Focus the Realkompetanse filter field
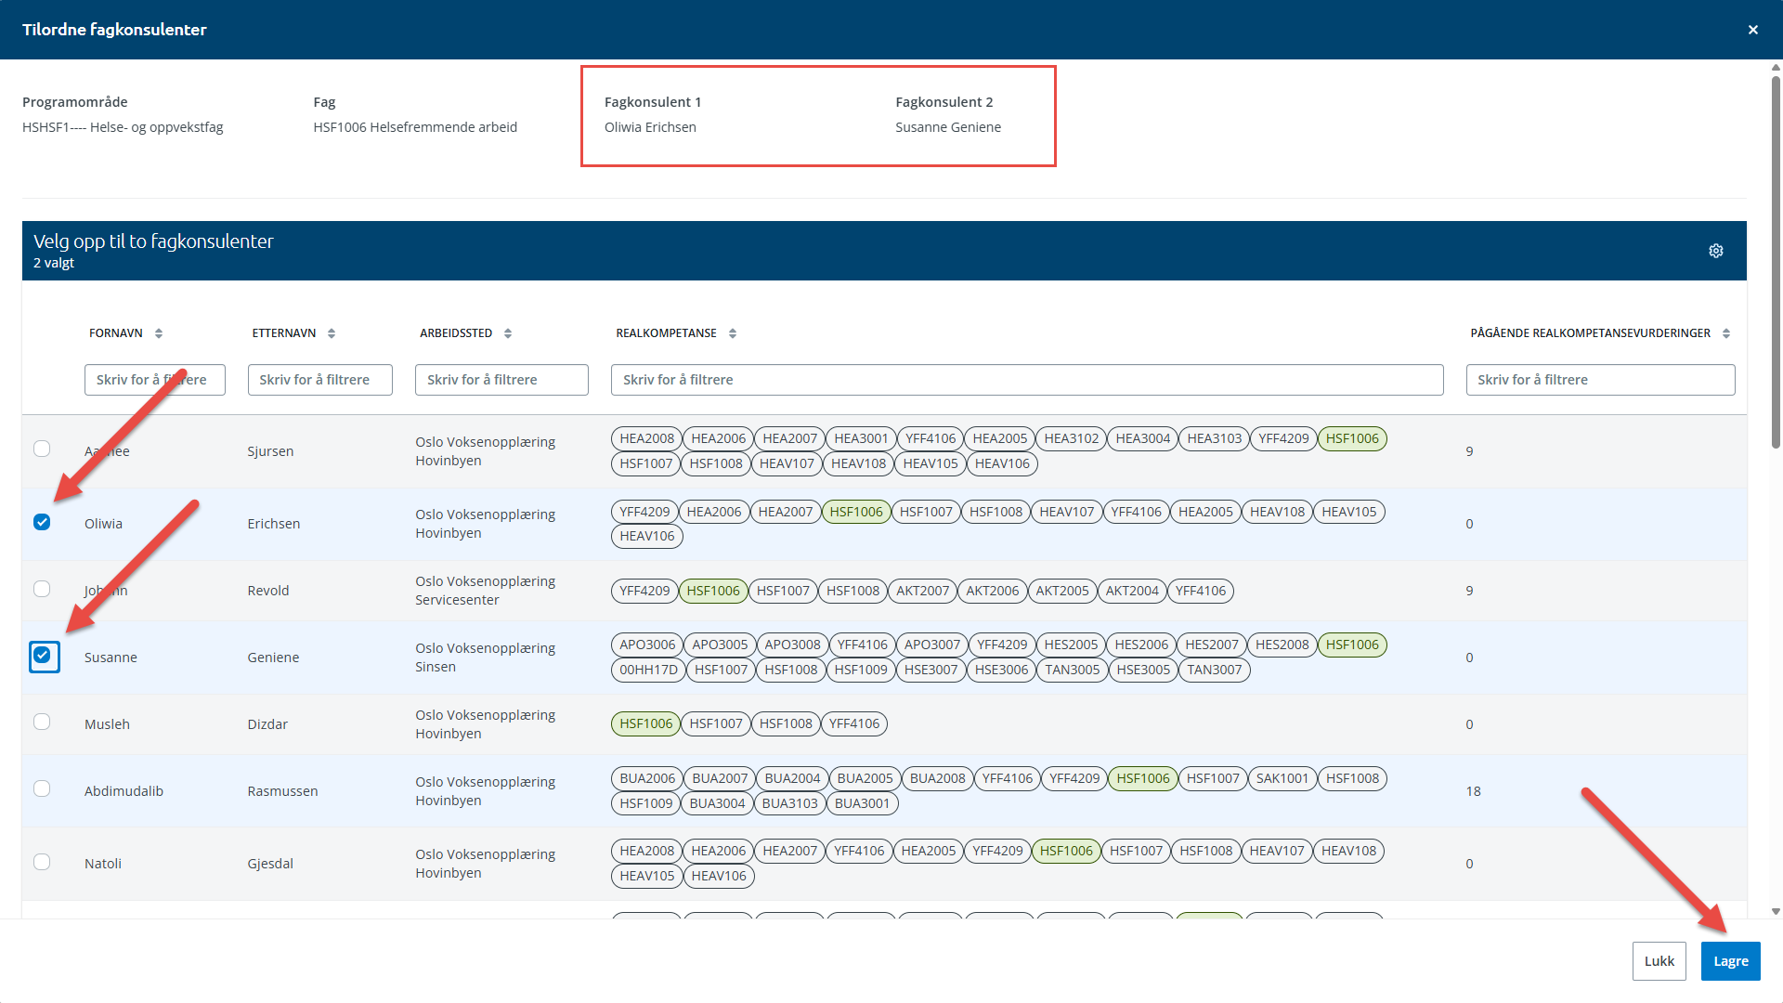Viewport: 1783px width, 1003px height. coord(1027,380)
